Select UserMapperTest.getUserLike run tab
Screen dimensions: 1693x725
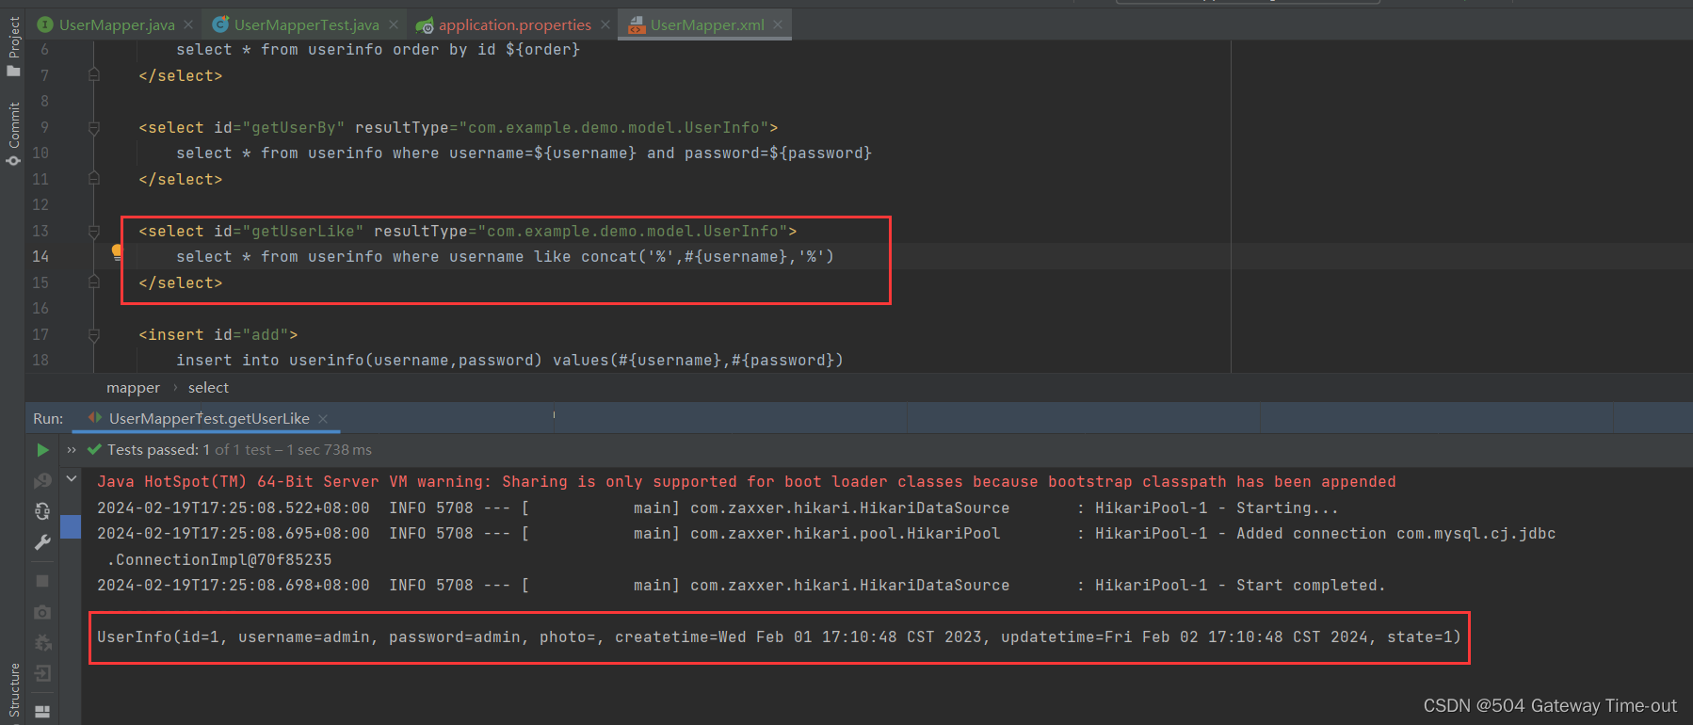pyautogui.click(x=209, y=418)
